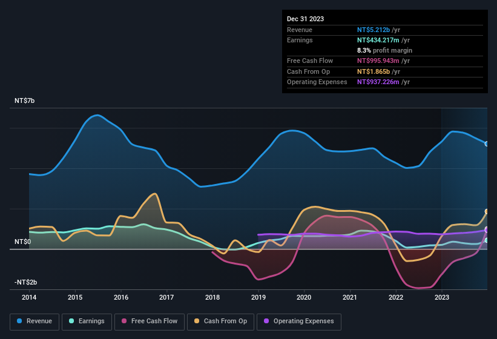The image size is (497, 339).
Task: Click the NT$995.943m free cash flow value
Action: point(378,61)
